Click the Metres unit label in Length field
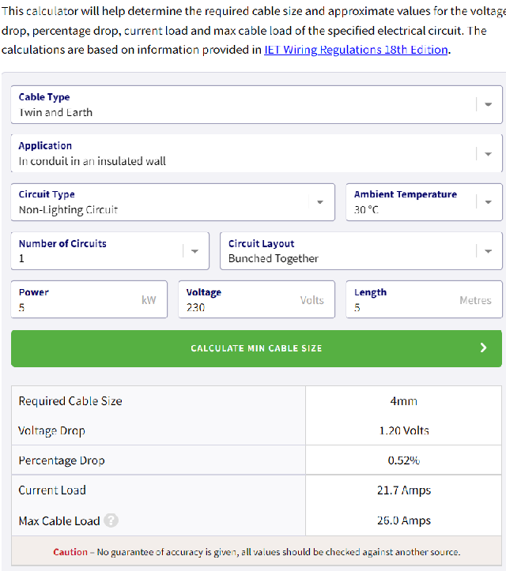 point(475,300)
